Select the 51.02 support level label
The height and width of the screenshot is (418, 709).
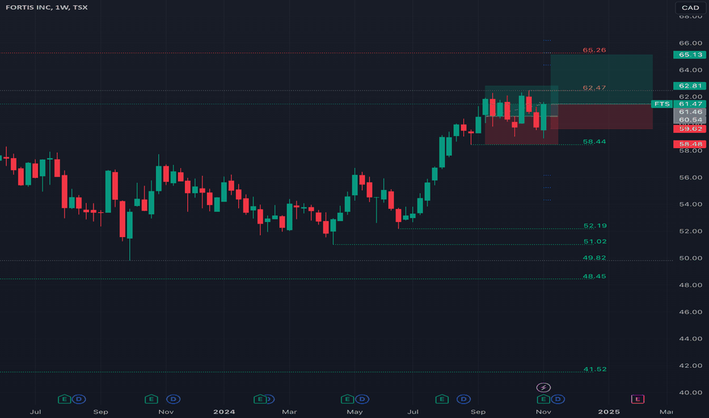595,242
